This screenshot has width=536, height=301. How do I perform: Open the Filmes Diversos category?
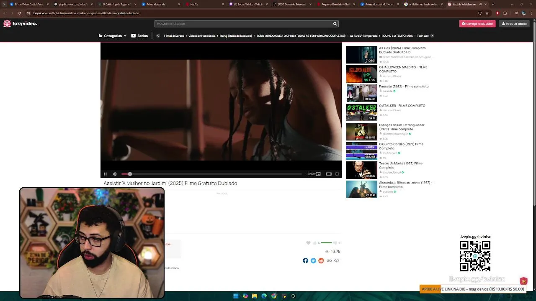pyautogui.click(x=174, y=36)
